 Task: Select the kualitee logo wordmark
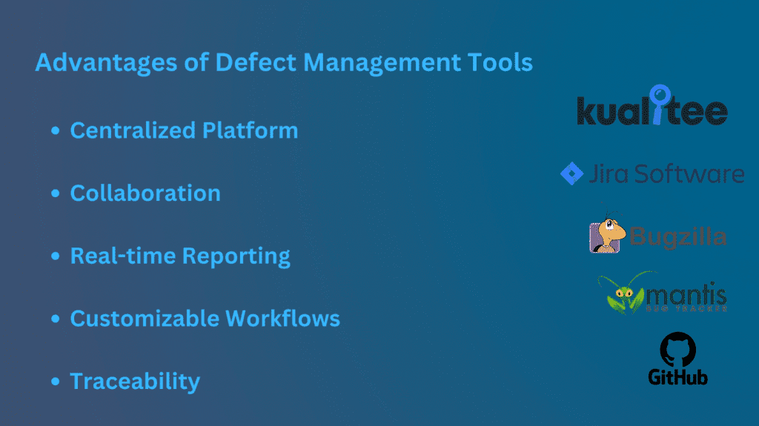click(x=652, y=105)
